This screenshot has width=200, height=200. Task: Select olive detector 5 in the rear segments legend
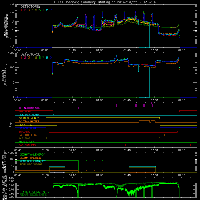point(36,58)
